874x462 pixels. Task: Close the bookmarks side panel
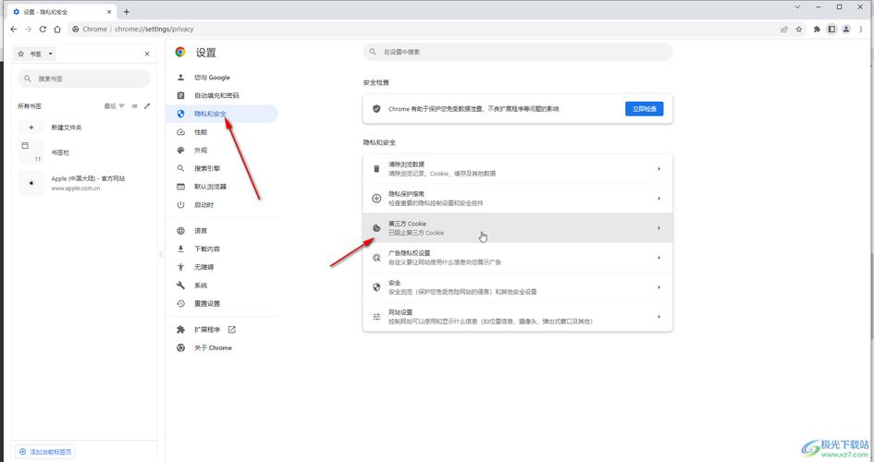tap(147, 54)
